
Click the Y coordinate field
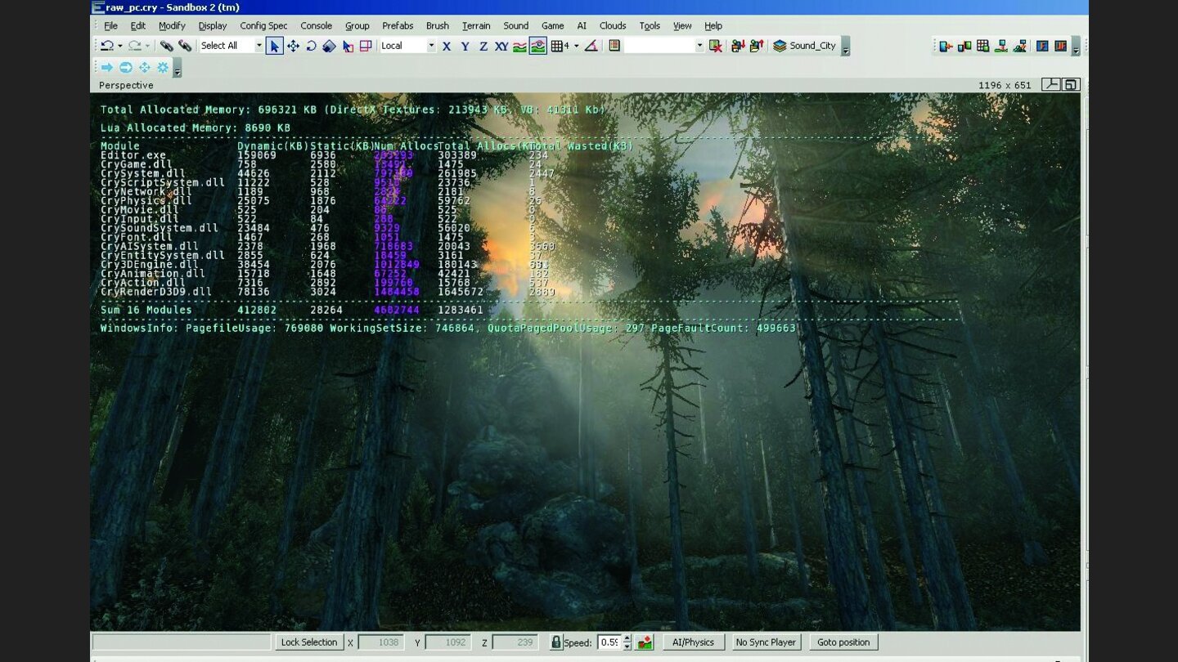(x=448, y=642)
